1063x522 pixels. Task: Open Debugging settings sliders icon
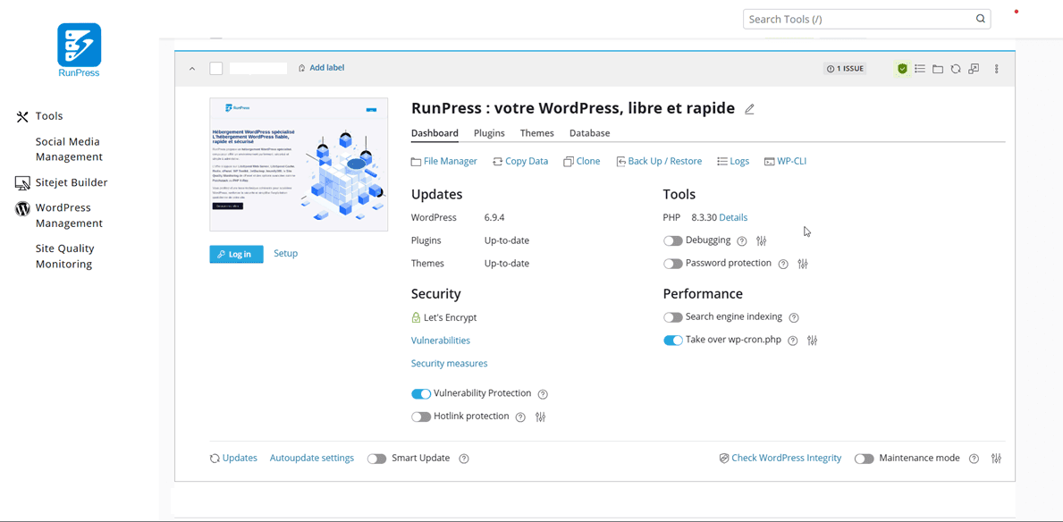pos(762,240)
